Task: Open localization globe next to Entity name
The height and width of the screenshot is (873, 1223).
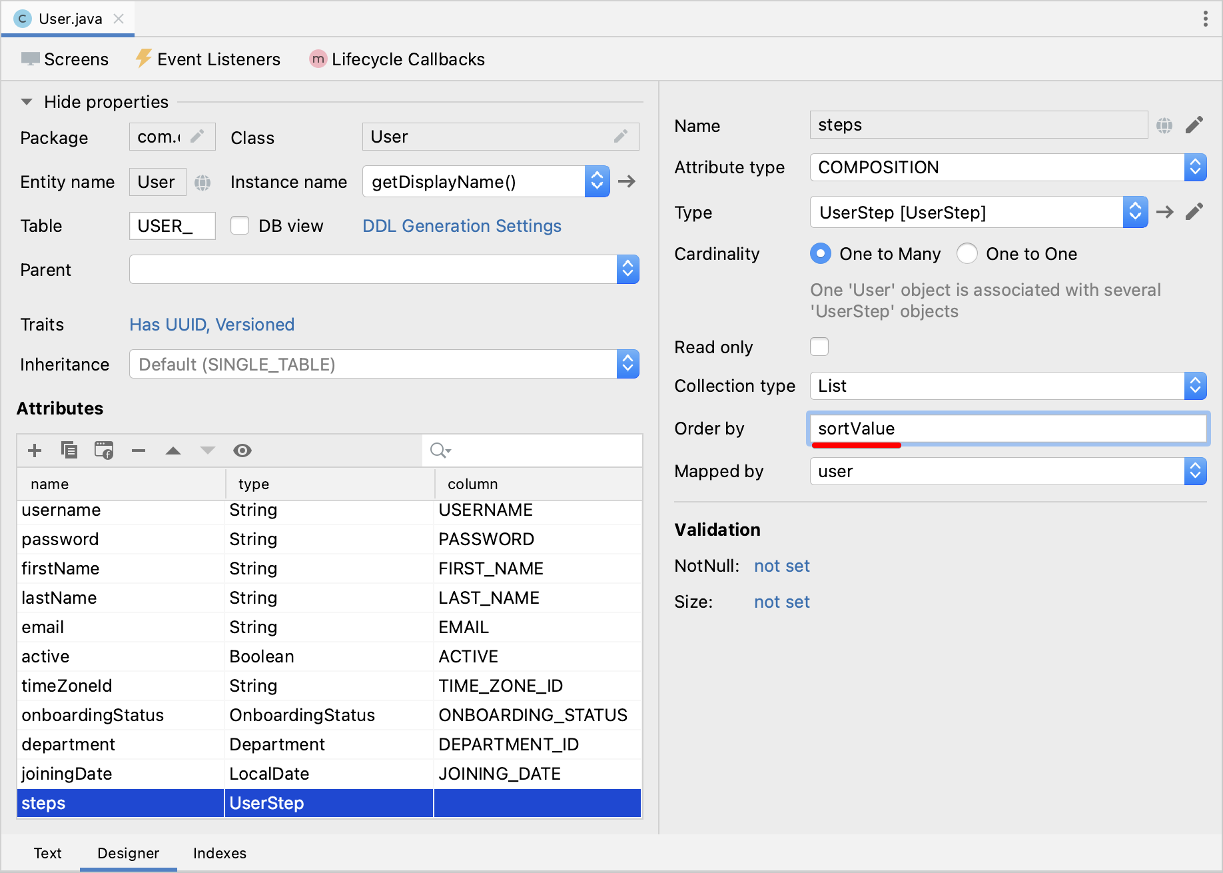Action: tap(203, 182)
